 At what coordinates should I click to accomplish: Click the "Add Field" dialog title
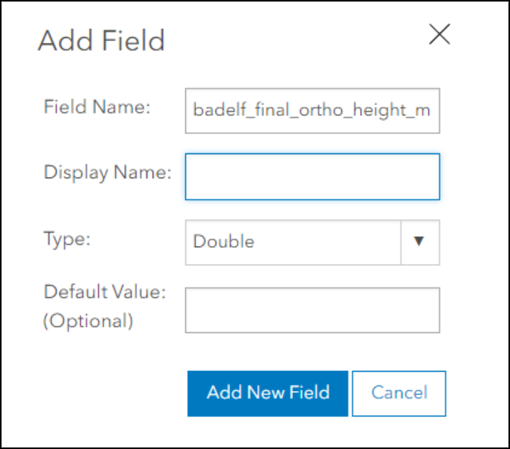pos(101,41)
